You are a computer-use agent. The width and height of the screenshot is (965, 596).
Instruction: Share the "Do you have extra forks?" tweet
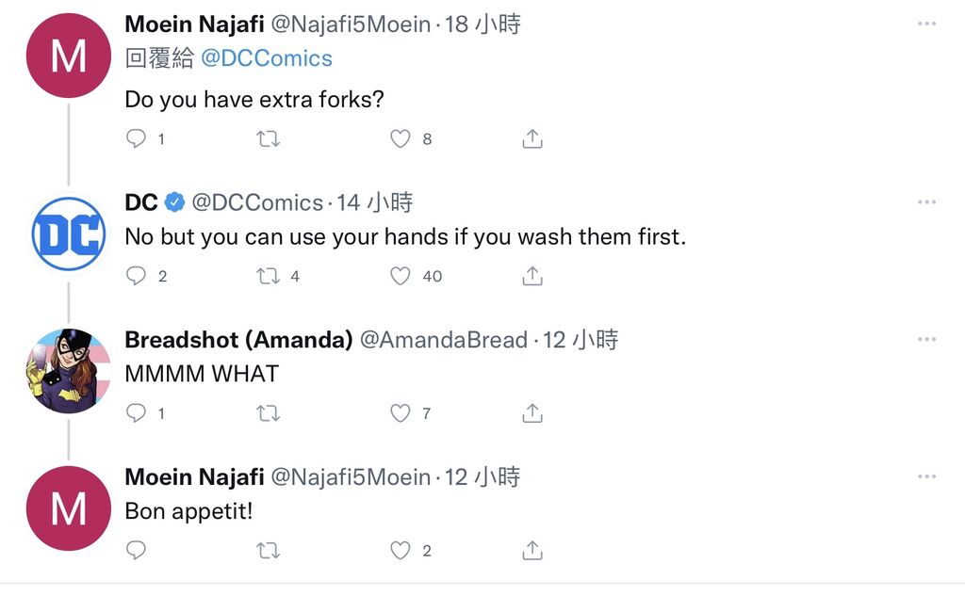click(x=532, y=139)
